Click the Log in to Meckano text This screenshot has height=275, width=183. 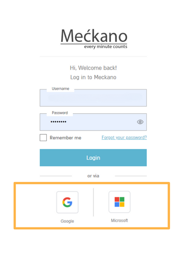coord(93,77)
